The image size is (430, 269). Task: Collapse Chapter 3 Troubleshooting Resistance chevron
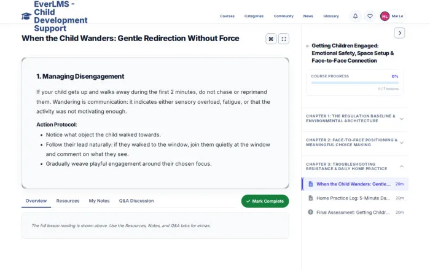click(x=402, y=166)
